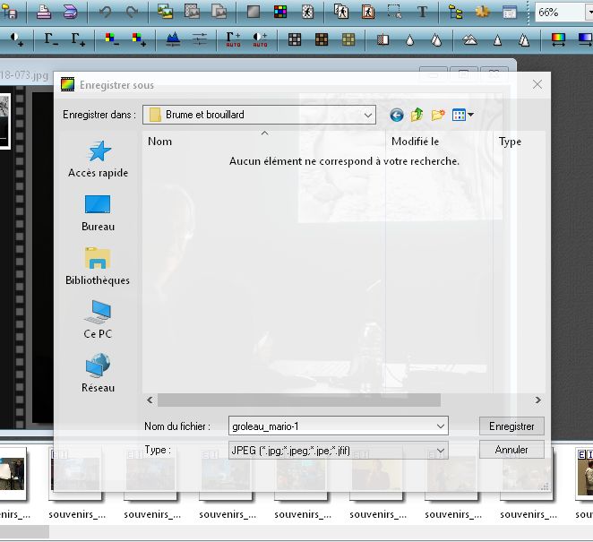Viewport: 593px width, 542px height.
Task: Decrease saturation with the colored minus icon
Action: click(112, 39)
